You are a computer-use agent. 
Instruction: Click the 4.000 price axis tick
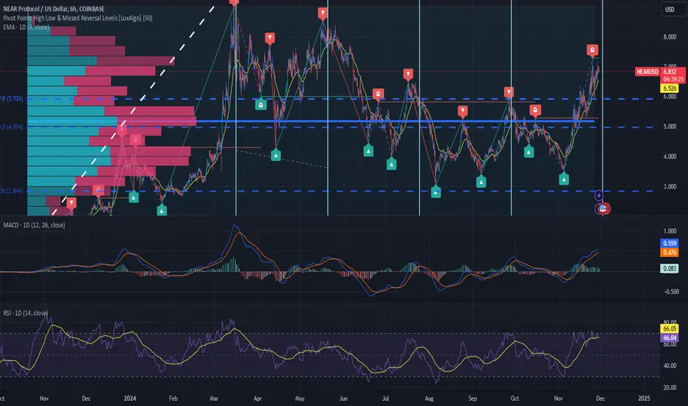pyautogui.click(x=670, y=156)
